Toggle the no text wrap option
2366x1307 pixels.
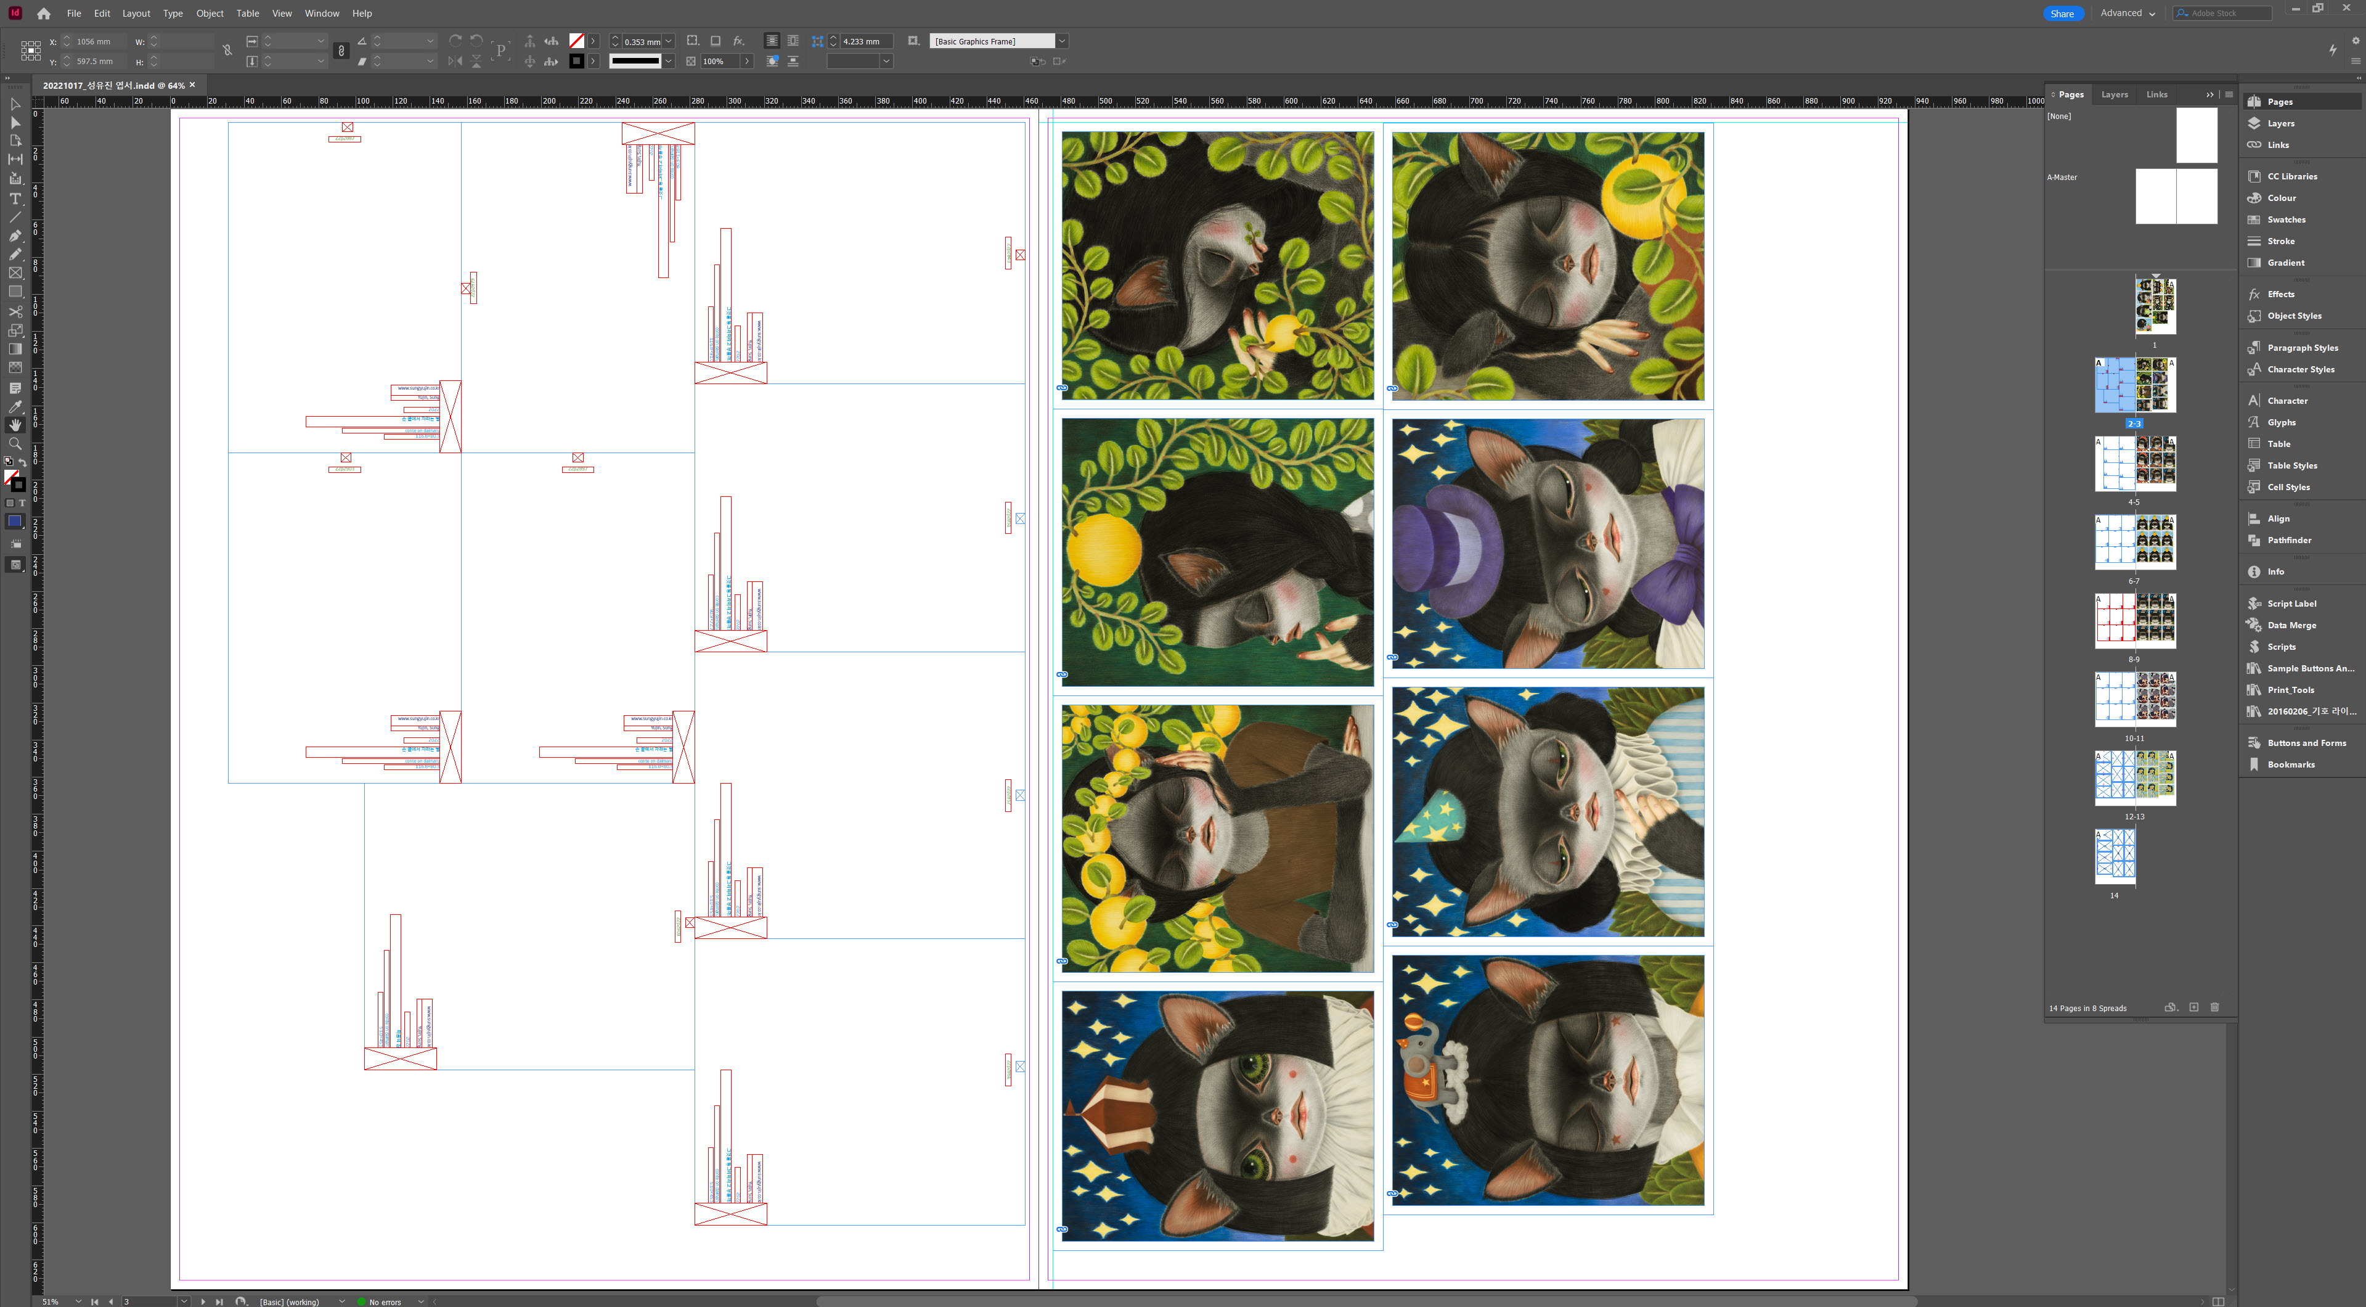(x=772, y=41)
